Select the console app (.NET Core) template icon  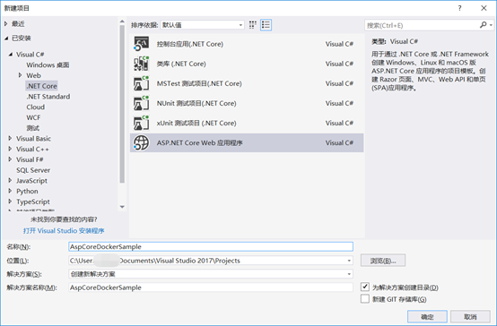click(x=141, y=44)
